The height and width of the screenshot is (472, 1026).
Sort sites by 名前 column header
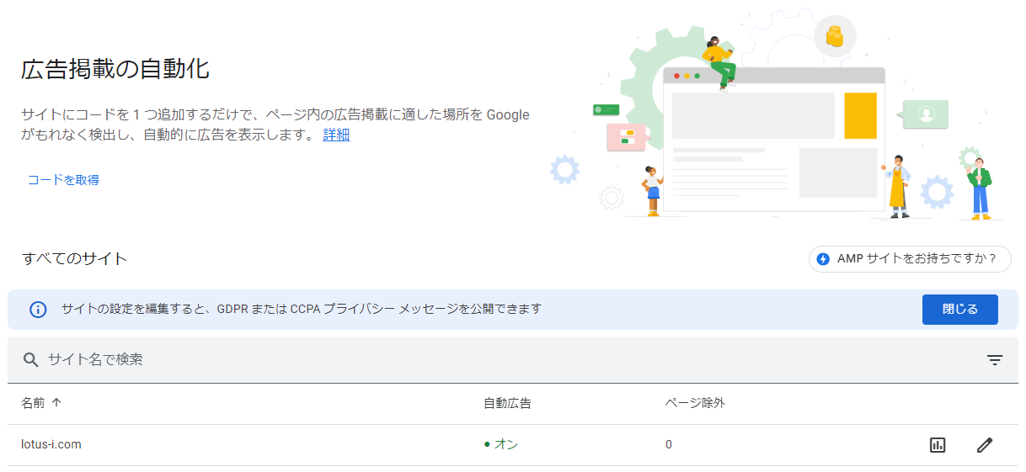[x=34, y=403]
